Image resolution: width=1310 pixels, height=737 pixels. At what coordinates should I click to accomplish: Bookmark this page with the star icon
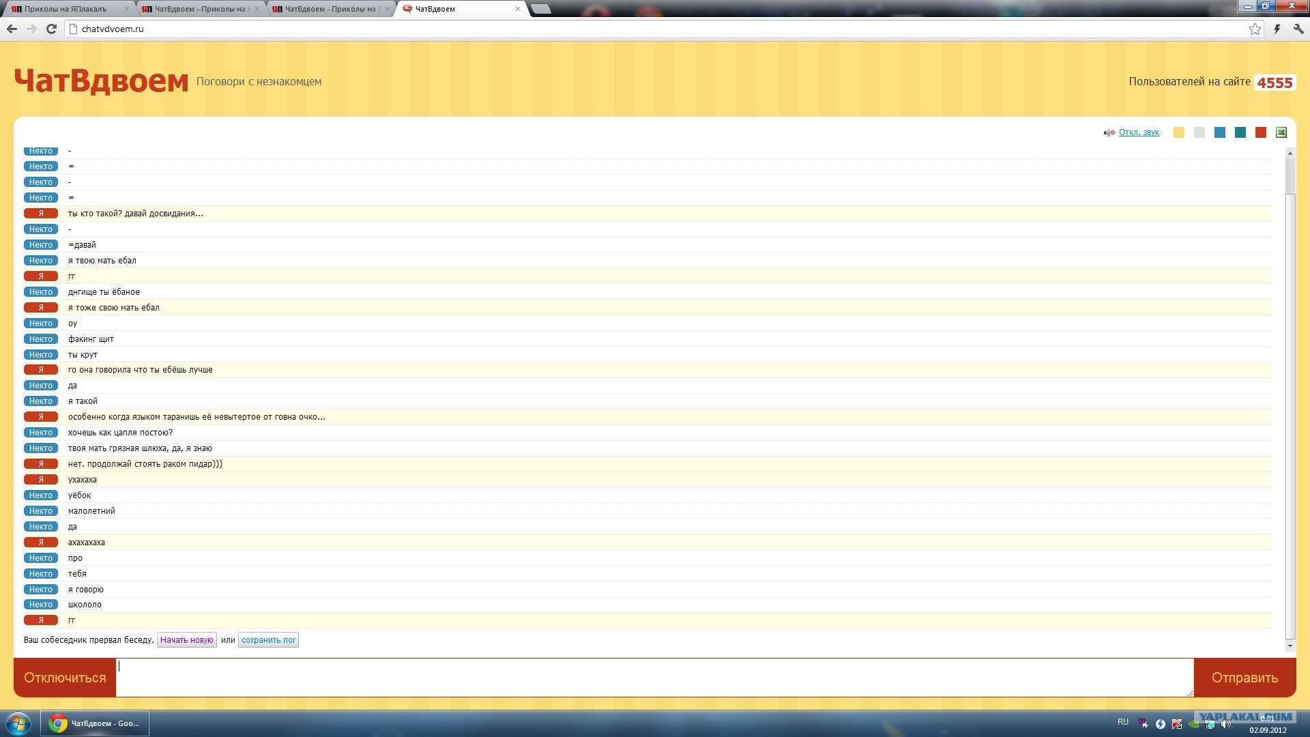[1255, 29]
